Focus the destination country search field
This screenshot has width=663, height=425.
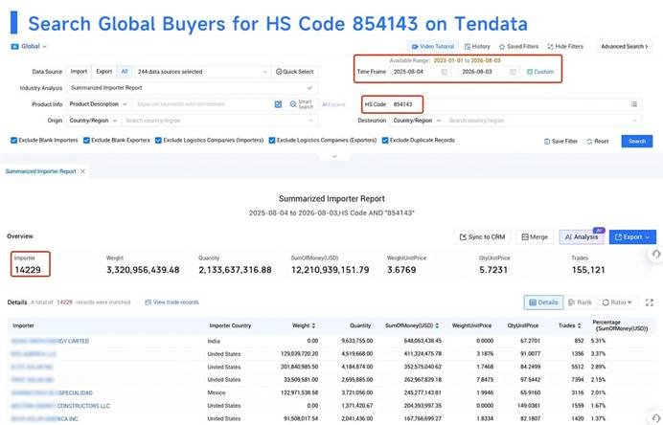tap(543, 121)
